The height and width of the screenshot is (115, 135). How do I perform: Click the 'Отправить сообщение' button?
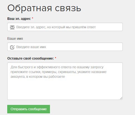click(28, 109)
